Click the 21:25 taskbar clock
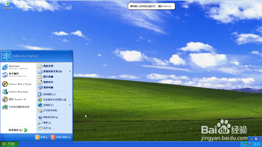This screenshot has height=147, width=262. [x=256, y=144]
